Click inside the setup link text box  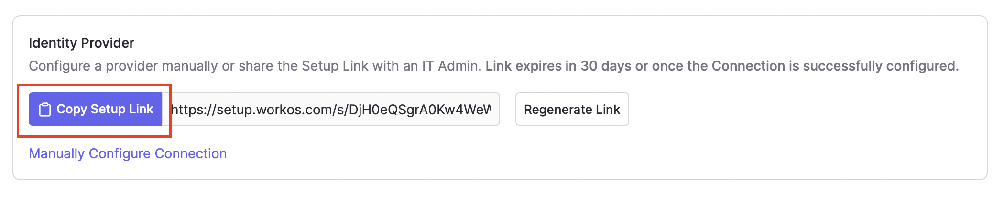pos(331,110)
